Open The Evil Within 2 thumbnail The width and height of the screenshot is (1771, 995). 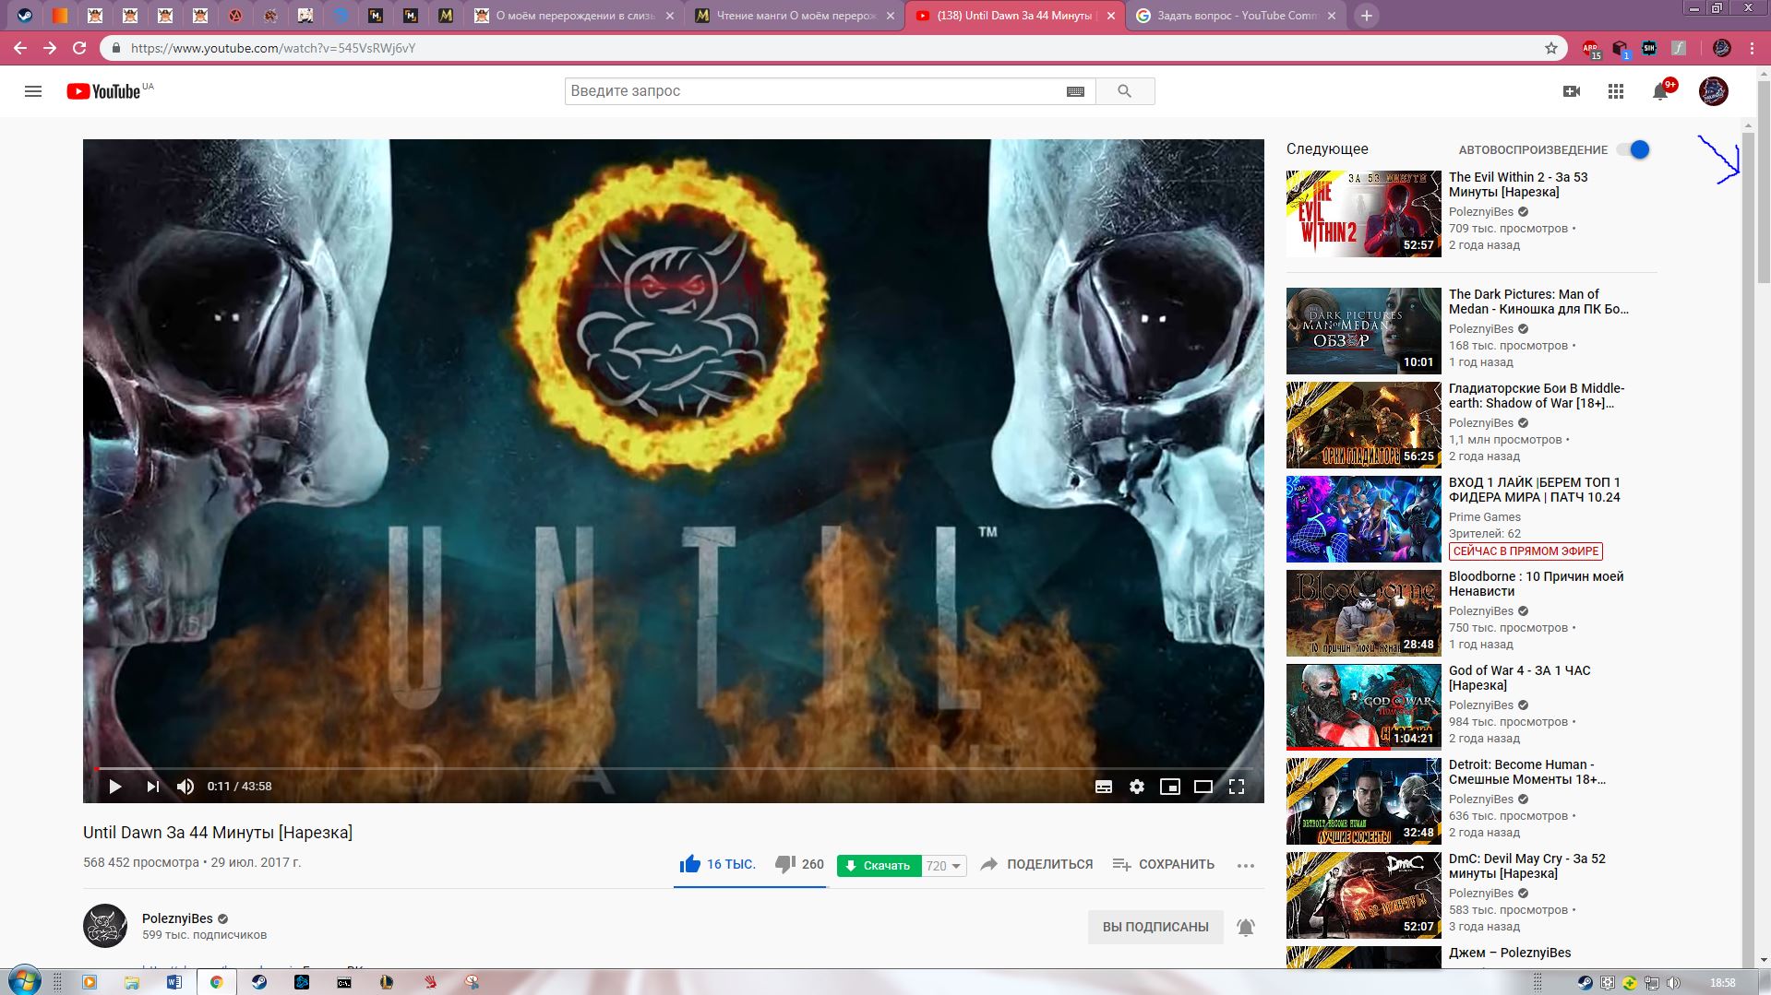tap(1363, 213)
